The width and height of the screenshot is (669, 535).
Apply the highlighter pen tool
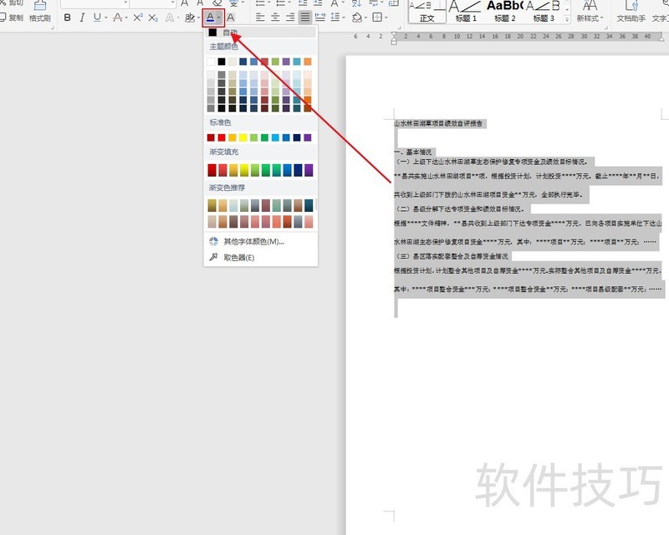click(190, 18)
